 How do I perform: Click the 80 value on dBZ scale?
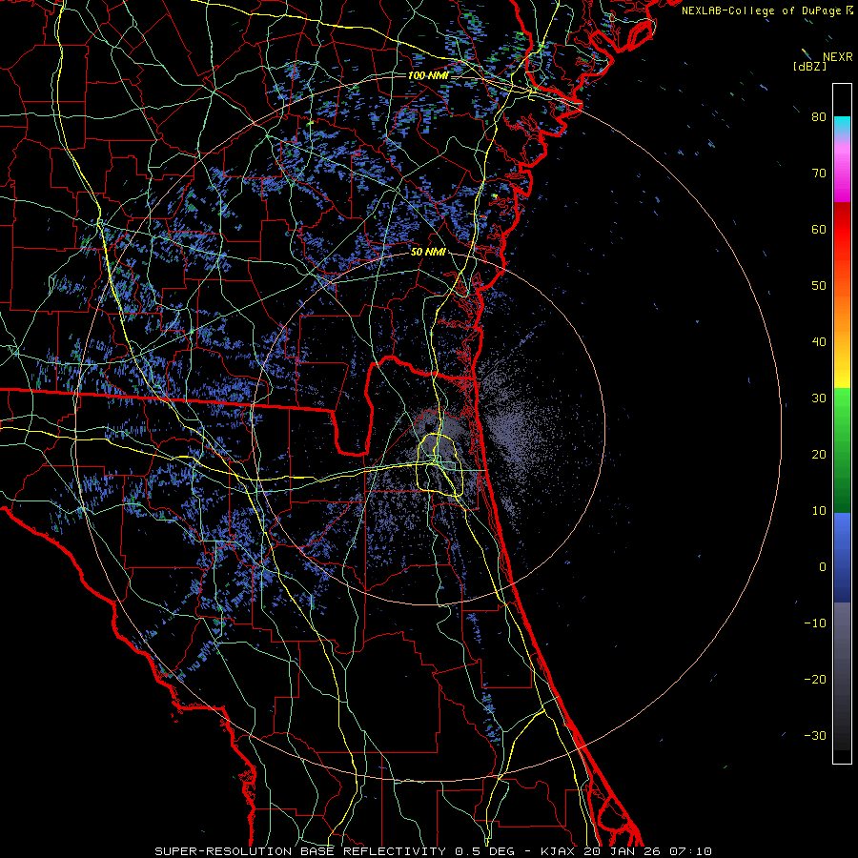click(x=819, y=116)
